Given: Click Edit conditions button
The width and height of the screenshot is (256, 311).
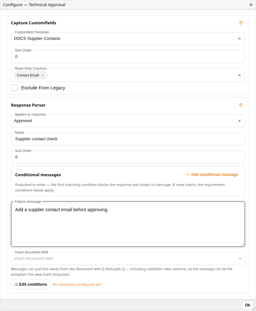Looking at the screenshot, I should [30, 284].
